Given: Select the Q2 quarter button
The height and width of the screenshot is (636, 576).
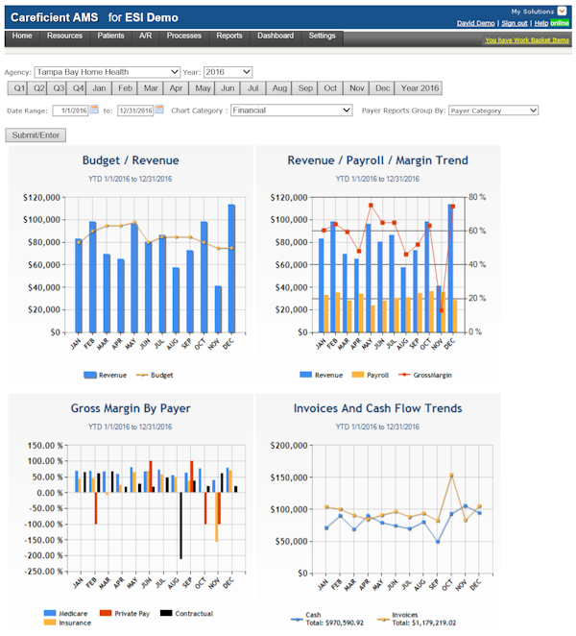Looking at the screenshot, I should 37,88.
